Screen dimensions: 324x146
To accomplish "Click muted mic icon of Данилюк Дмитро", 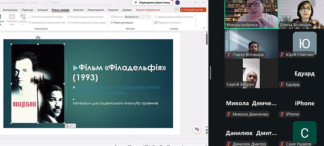I will pyautogui.click(x=229, y=144).
